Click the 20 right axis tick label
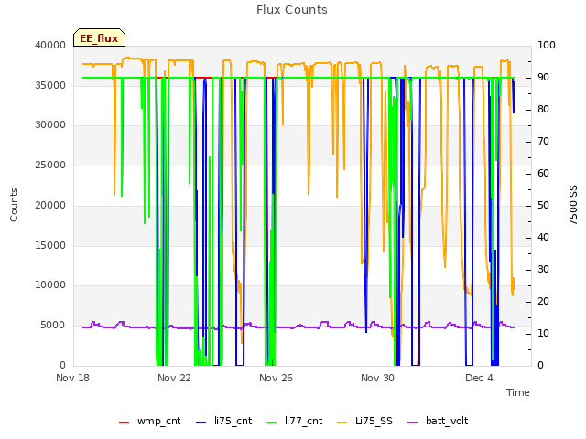Image resolution: width=586 pixels, height=439 pixels. (543, 301)
